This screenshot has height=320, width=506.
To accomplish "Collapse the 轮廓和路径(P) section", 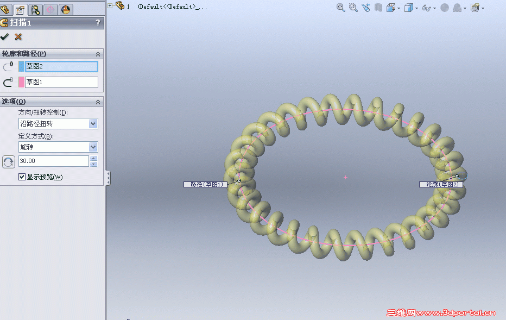I will [98, 54].
